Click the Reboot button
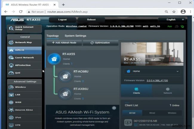The image size is (194, 129). [x=91, y=20]
